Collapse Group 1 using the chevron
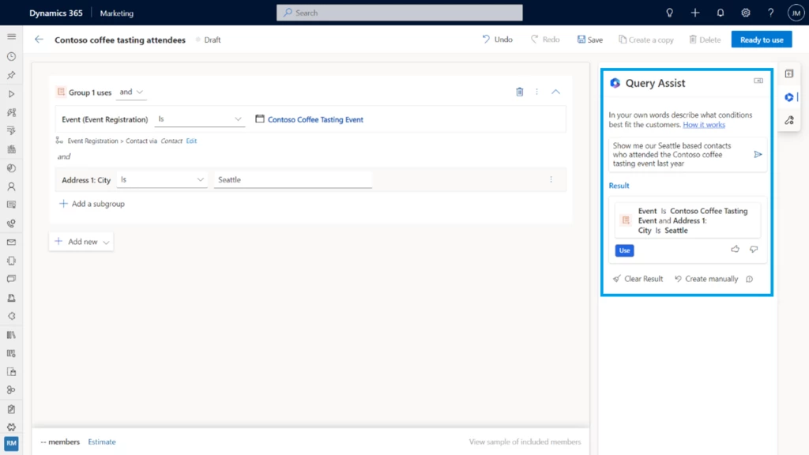The image size is (809, 455). [555, 91]
